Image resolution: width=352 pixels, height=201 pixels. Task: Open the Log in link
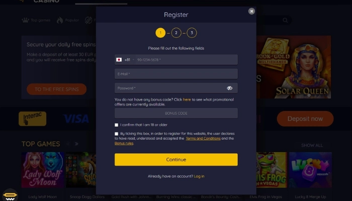(x=199, y=176)
